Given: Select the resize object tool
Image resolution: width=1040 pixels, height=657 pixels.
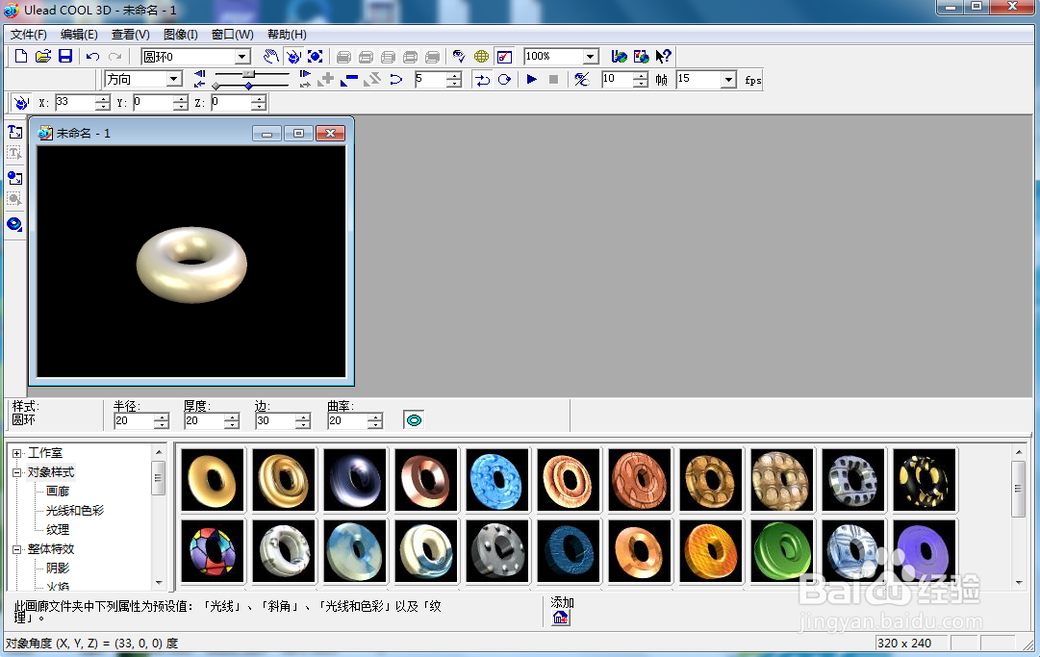Looking at the screenshot, I should point(315,57).
